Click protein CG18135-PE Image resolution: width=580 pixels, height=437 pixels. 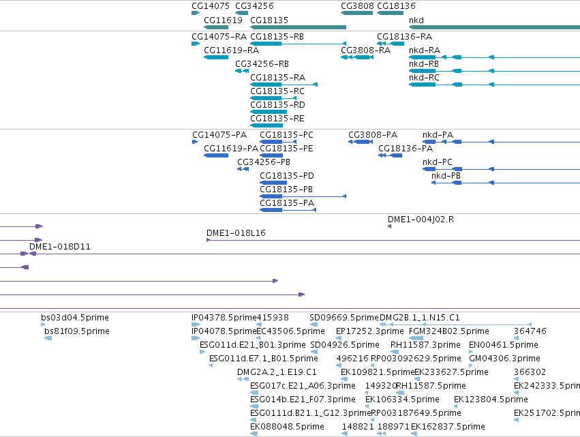tap(271, 155)
